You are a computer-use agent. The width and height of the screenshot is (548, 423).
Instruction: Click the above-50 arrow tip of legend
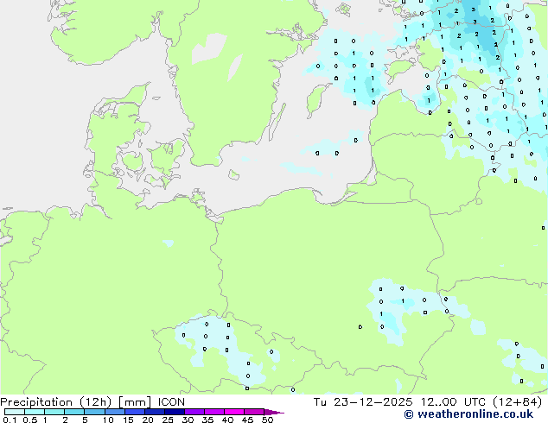click(274, 412)
